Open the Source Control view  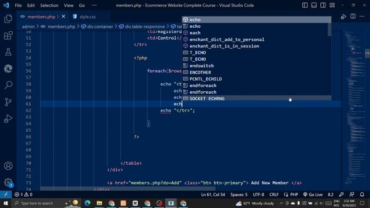point(8,102)
